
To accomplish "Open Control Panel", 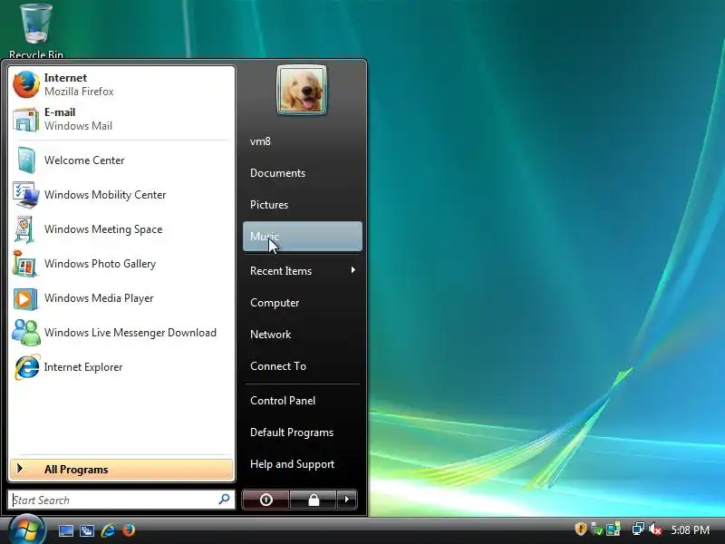I will pyautogui.click(x=303, y=401).
